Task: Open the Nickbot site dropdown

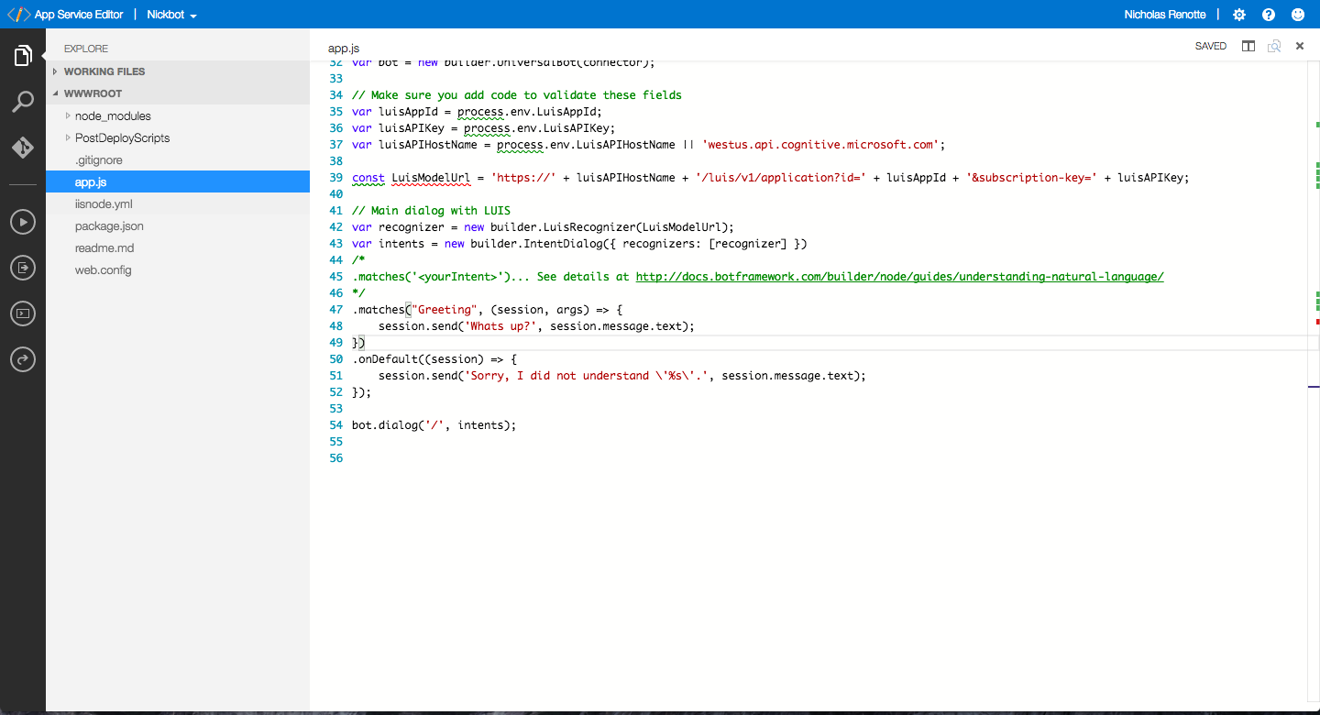Action: click(x=172, y=15)
